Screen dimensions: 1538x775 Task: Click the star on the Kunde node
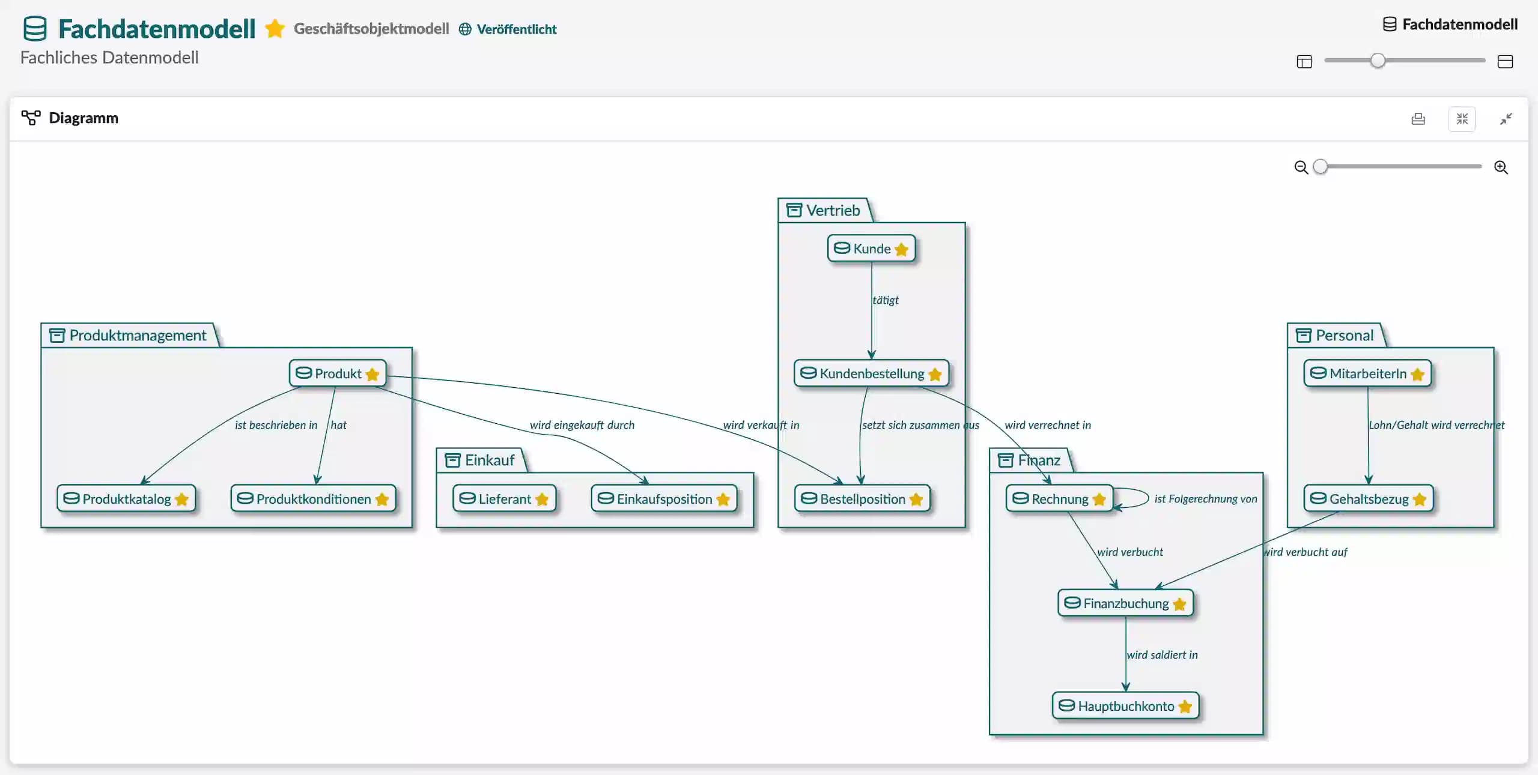pos(901,249)
